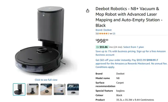Click the share icon beside the product title
Image resolution: width=168 pixels, height=102 pixels.
tap(87, 10)
